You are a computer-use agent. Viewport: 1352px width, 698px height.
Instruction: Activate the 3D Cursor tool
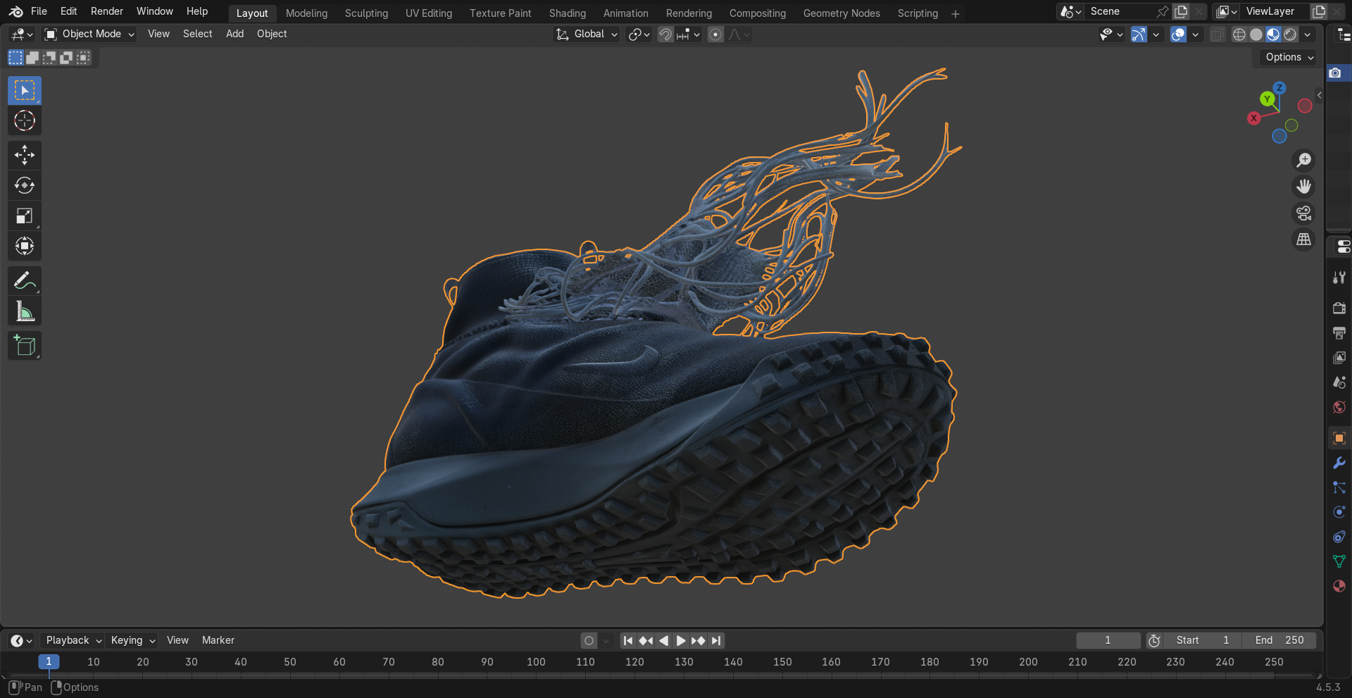click(25, 121)
